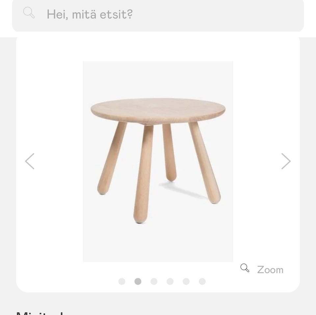This screenshot has height=315, width=316.
Task: Select the third carousel pagination dot
Action: point(154,282)
